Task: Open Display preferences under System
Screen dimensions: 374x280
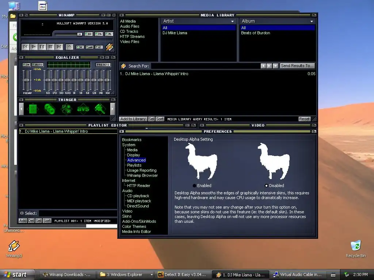Action: pos(133,155)
